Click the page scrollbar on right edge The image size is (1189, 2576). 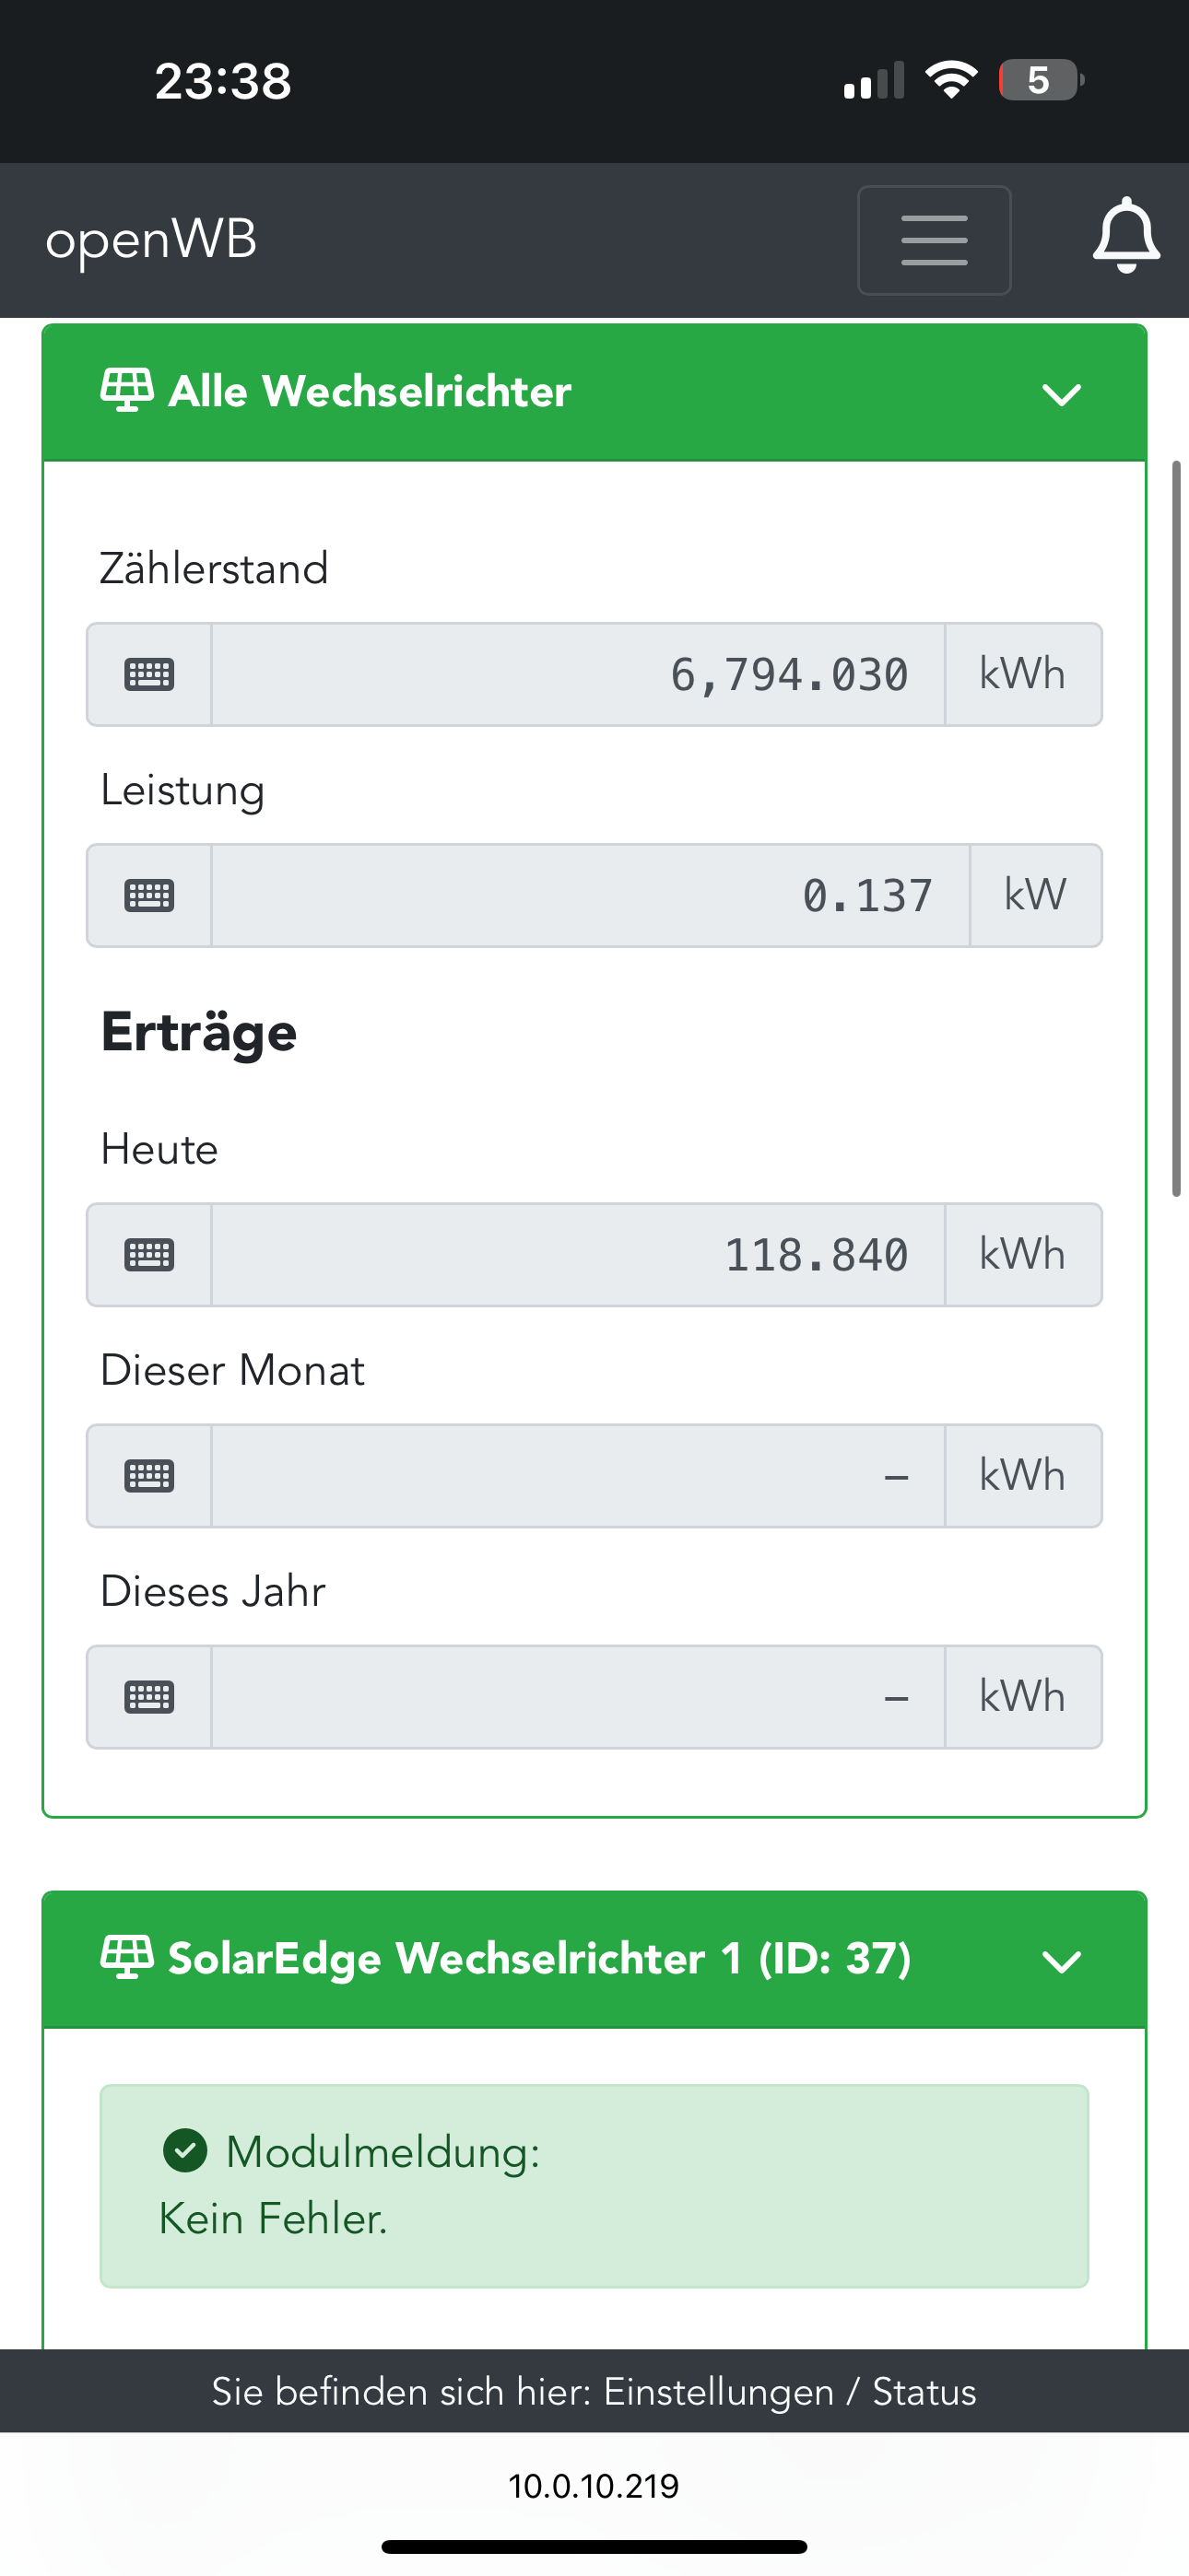1177,828
